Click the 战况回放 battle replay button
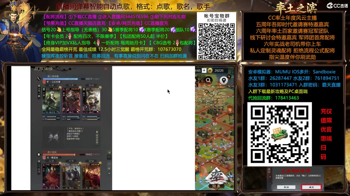 click(97, 137)
